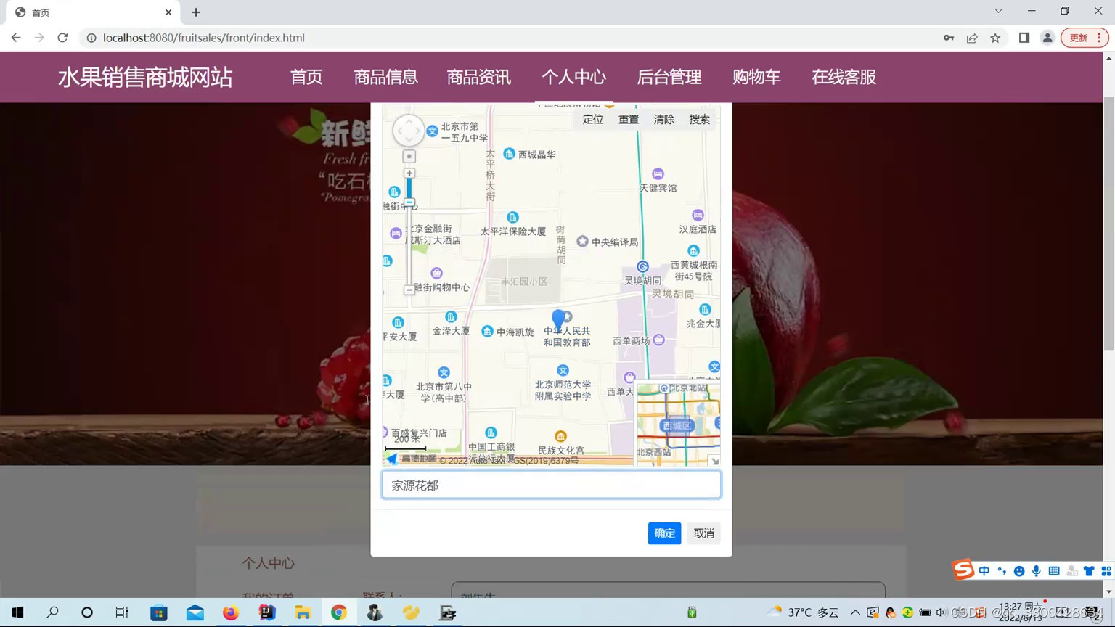Click the Sogou IME soft keyboard icon
This screenshot has width=1115, height=627.
tap(1054, 571)
